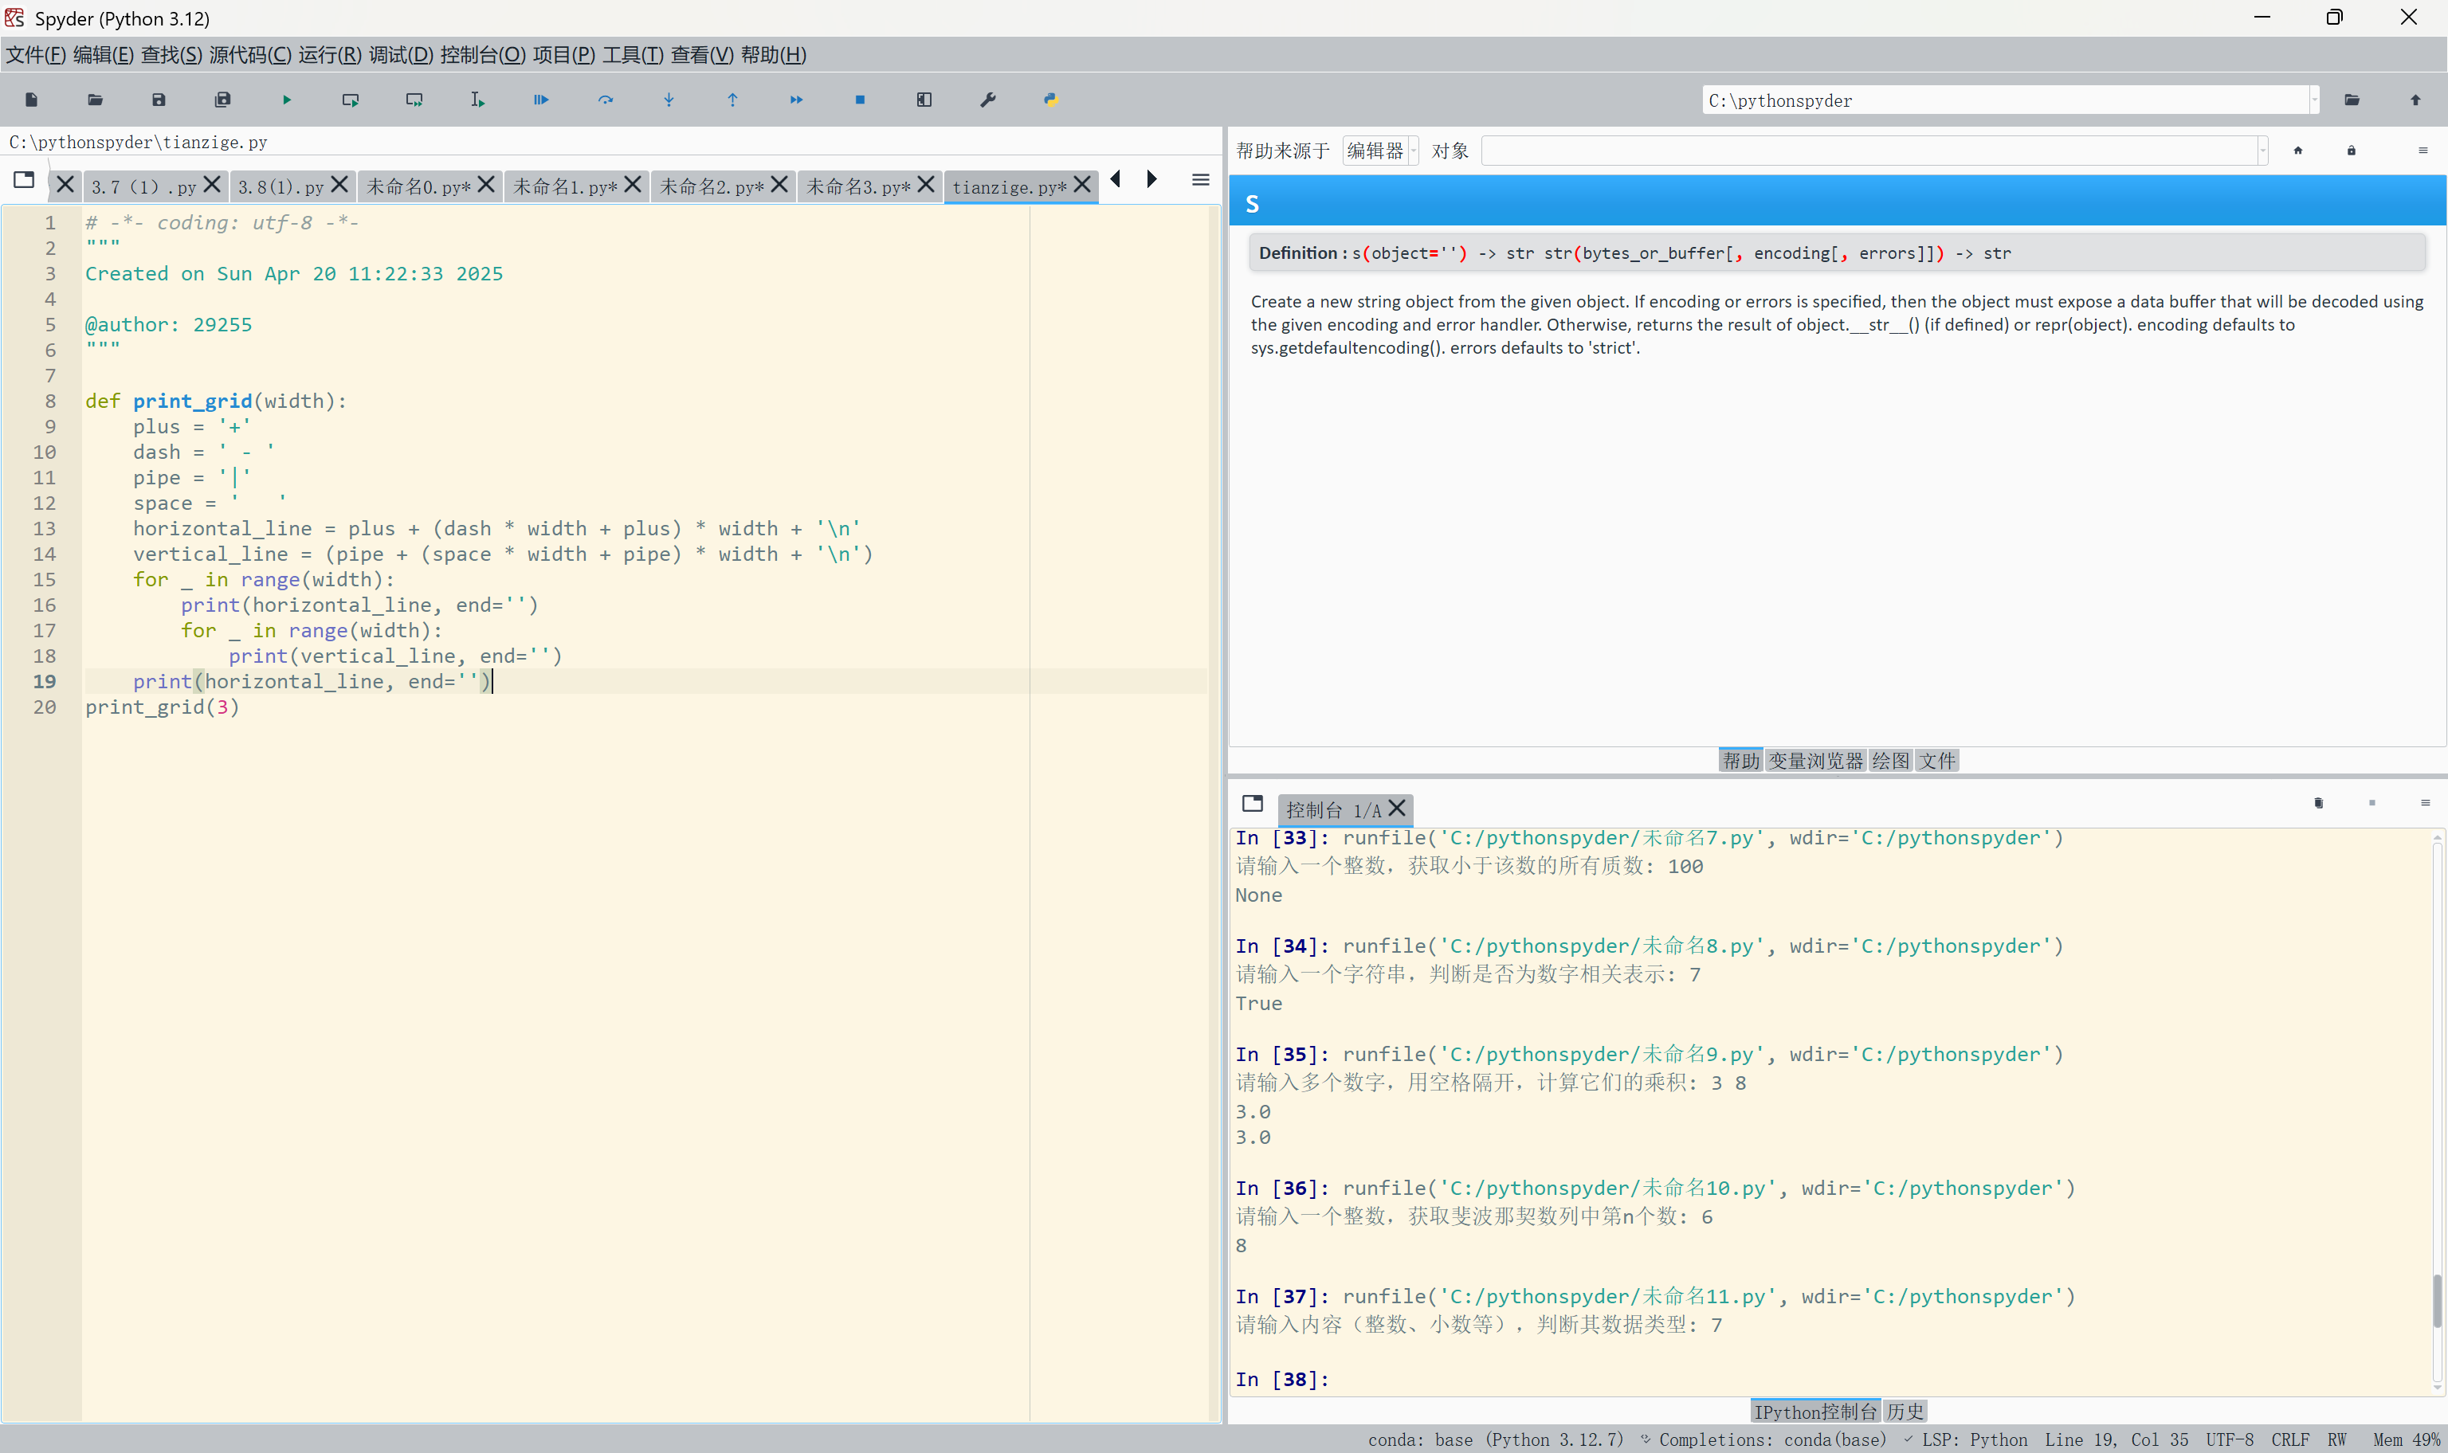Toggle Maximize current pane icon
Image resolution: width=2448 pixels, height=1453 pixels.
point(924,100)
